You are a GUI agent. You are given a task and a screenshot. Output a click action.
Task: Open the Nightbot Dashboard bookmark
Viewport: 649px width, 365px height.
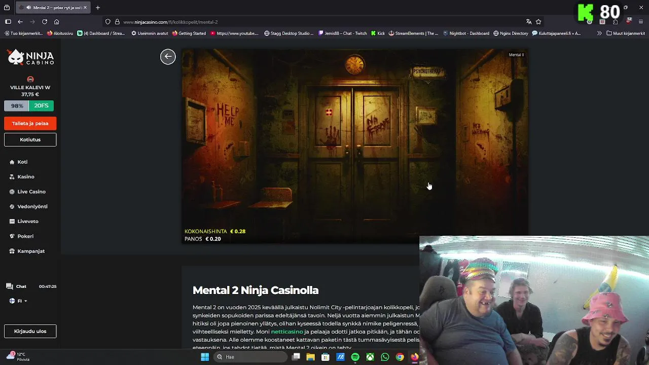[x=466, y=33]
